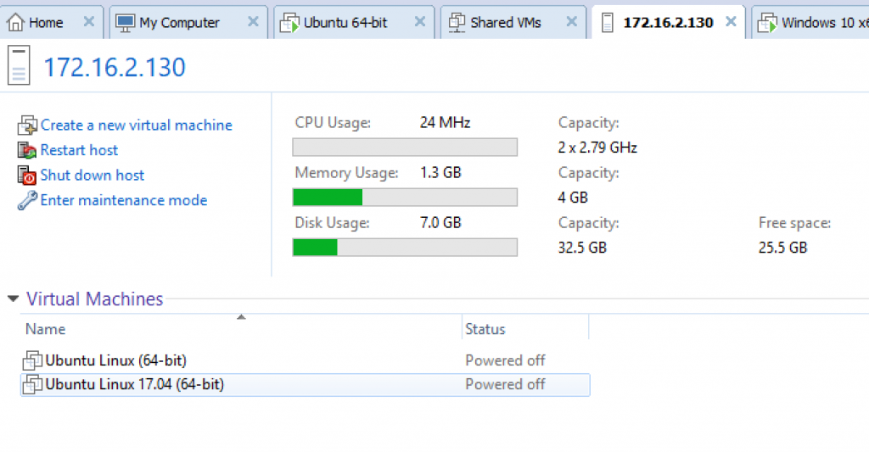869x452 pixels.
Task: Switch to the Shared VMs tab
Action: 506,23
